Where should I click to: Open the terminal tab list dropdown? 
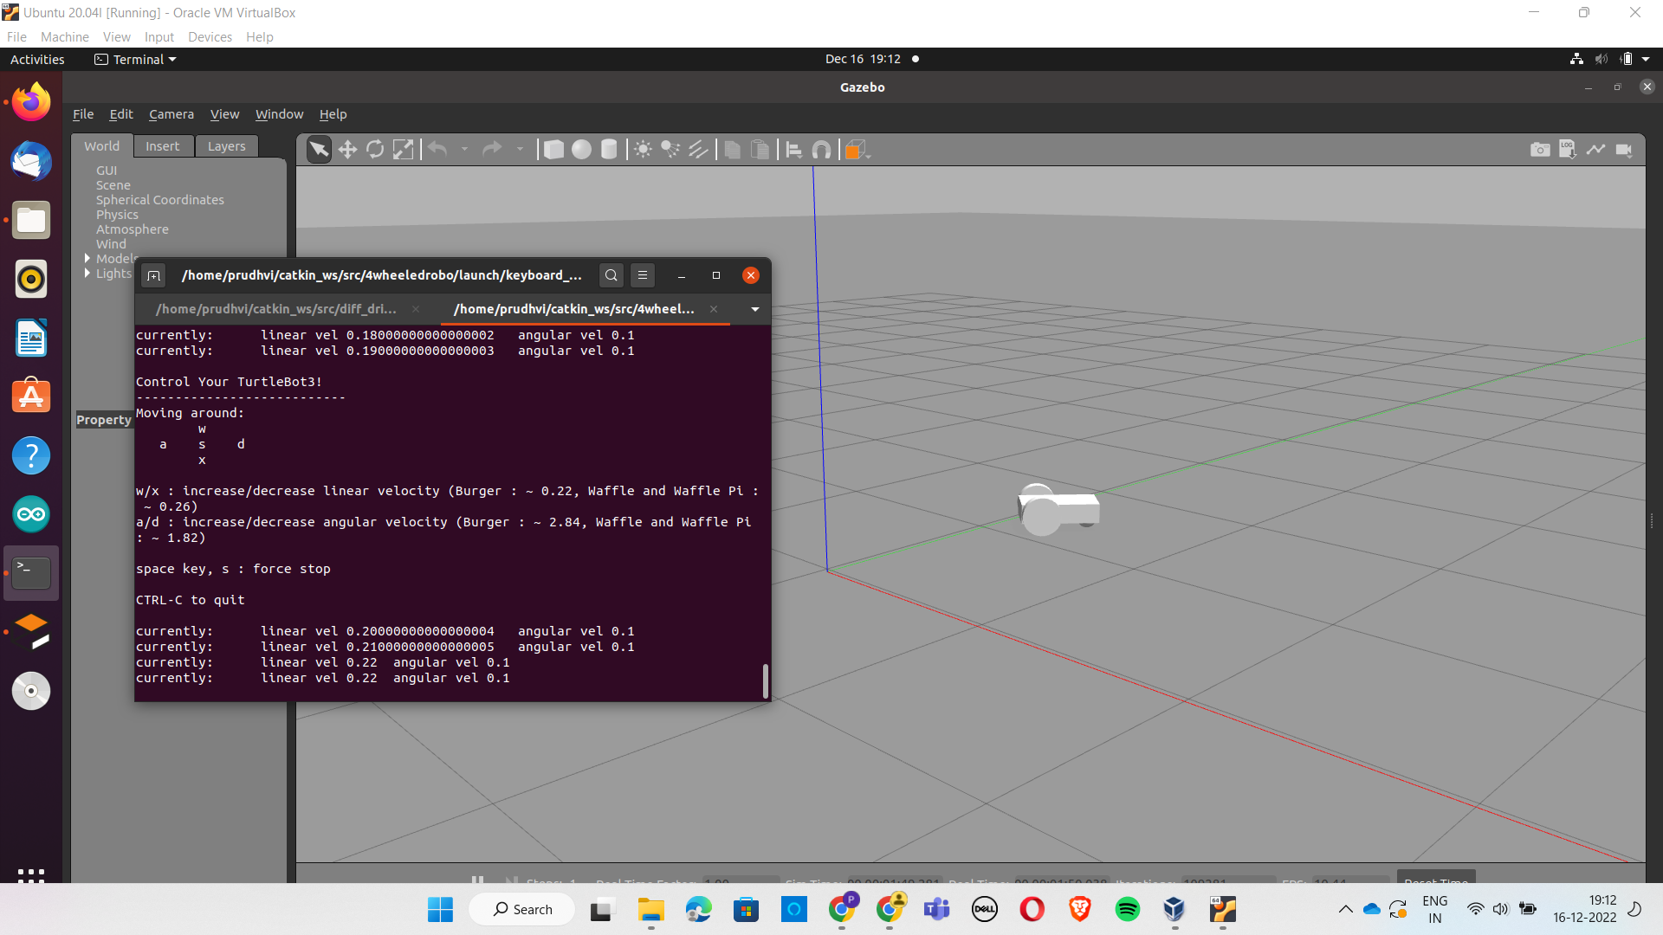point(754,309)
